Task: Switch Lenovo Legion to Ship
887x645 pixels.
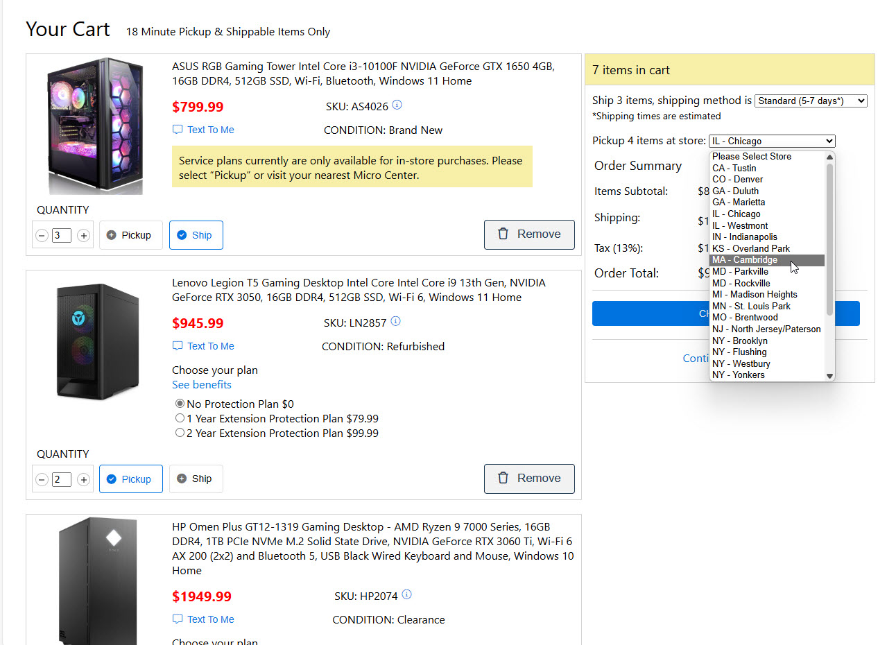Action: (196, 479)
